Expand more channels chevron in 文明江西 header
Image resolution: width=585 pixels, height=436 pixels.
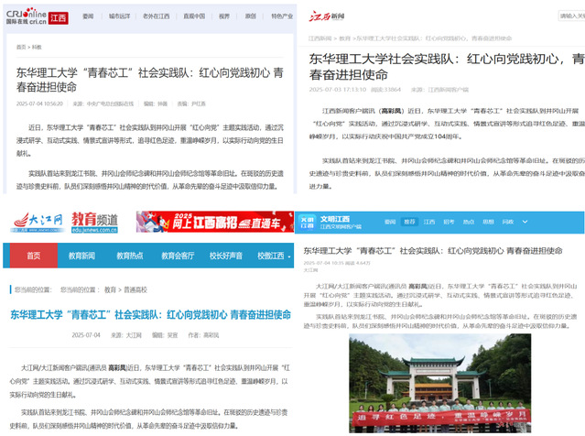pos(525,222)
